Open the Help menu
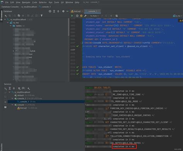The height and width of the screenshot is (151, 183). (77, 2)
